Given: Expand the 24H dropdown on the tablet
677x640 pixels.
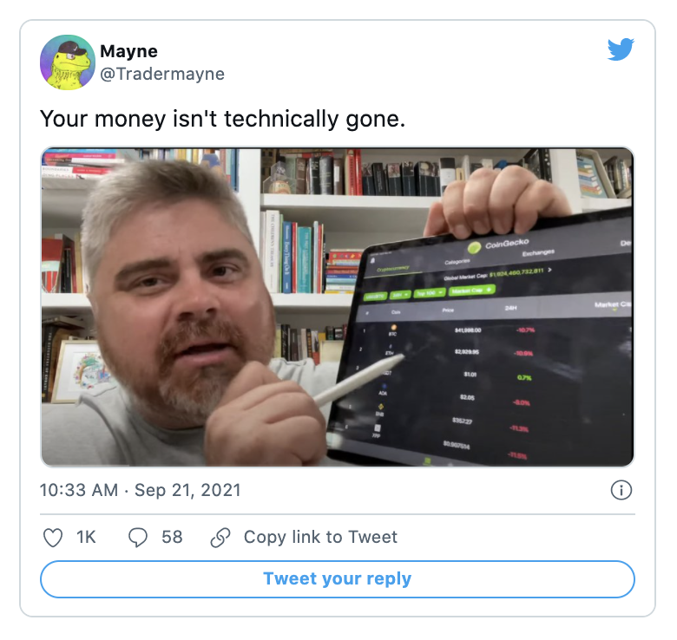Looking at the screenshot, I should (400, 295).
